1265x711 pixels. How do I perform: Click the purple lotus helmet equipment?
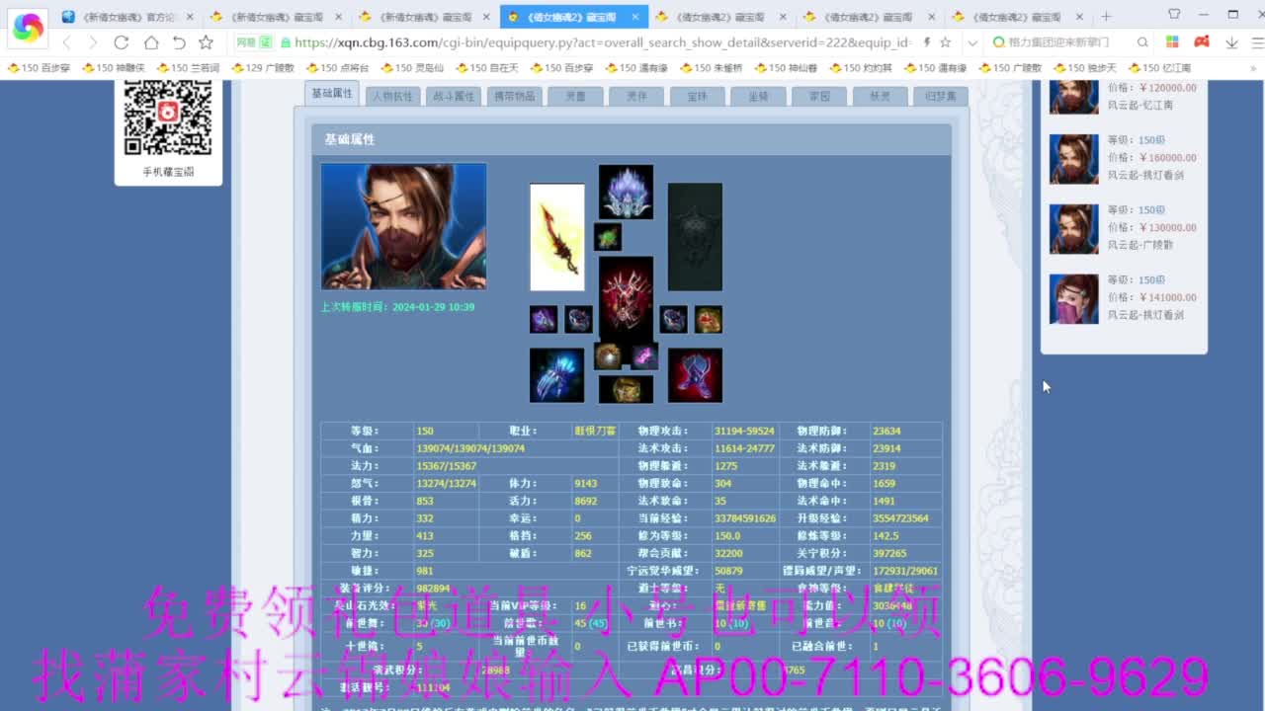point(626,192)
